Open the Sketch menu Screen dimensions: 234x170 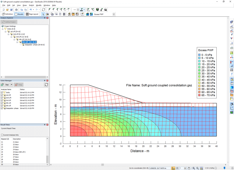pos(31,5)
